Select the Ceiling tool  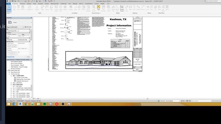(47, 8)
